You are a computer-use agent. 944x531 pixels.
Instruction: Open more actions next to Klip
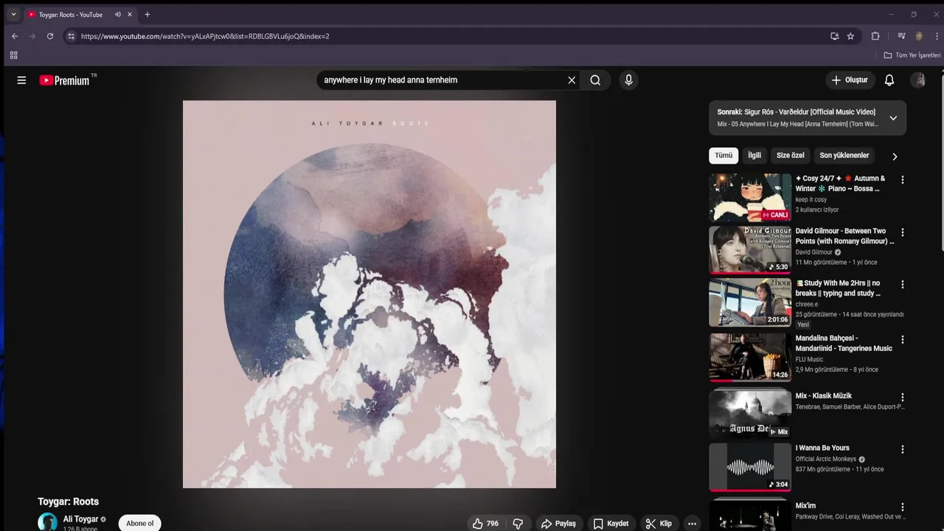point(692,524)
